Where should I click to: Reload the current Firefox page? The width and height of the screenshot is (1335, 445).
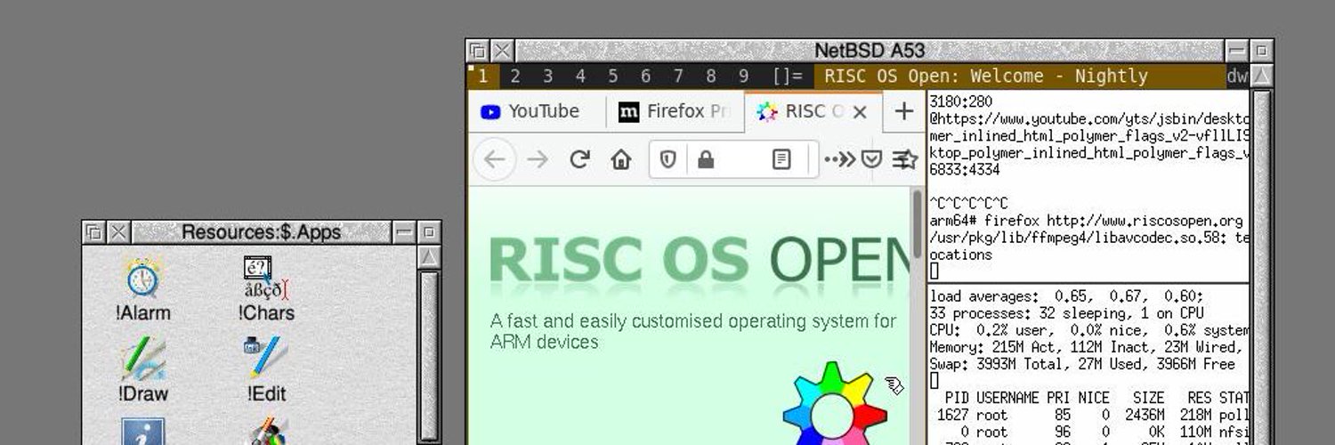579,159
